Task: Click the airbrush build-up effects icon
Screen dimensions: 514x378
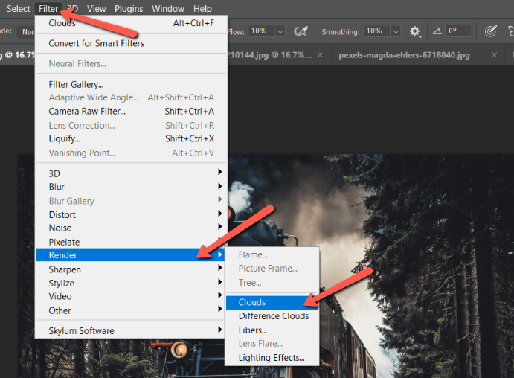Action: (x=301, y=31)
